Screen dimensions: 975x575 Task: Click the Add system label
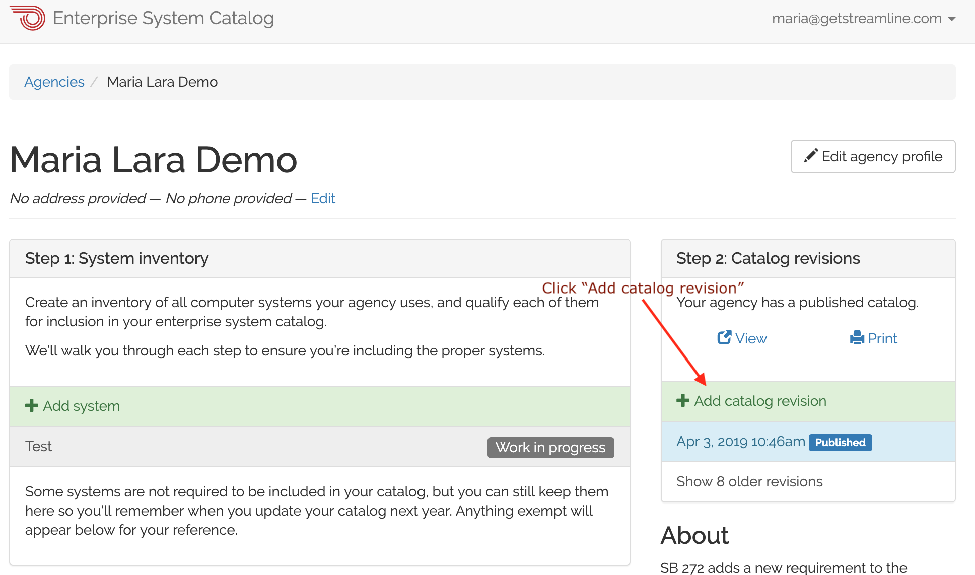pyautogui.click(x=82, y=406)
